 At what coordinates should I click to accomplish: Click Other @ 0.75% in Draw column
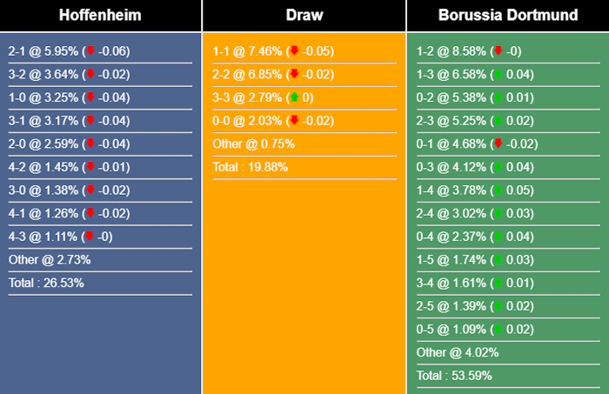click(253, 144)
